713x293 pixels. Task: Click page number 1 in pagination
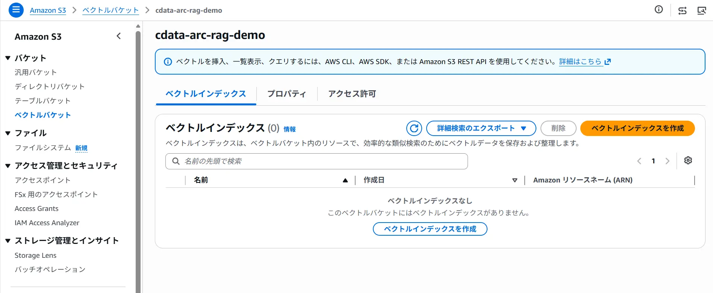point(653,161)
